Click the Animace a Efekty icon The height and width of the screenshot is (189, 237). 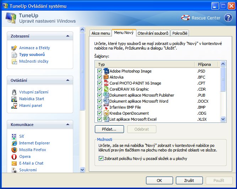(x=14, y=48)
